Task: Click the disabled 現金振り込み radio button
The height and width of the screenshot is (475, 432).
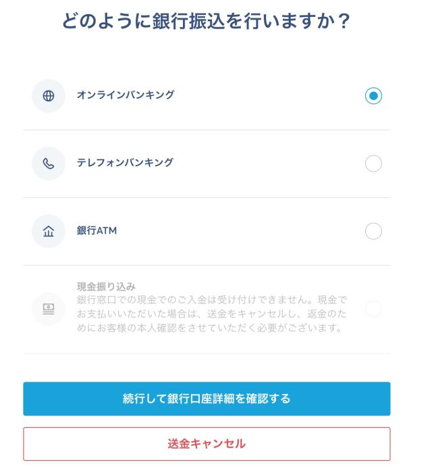Action: pos(373,309)
